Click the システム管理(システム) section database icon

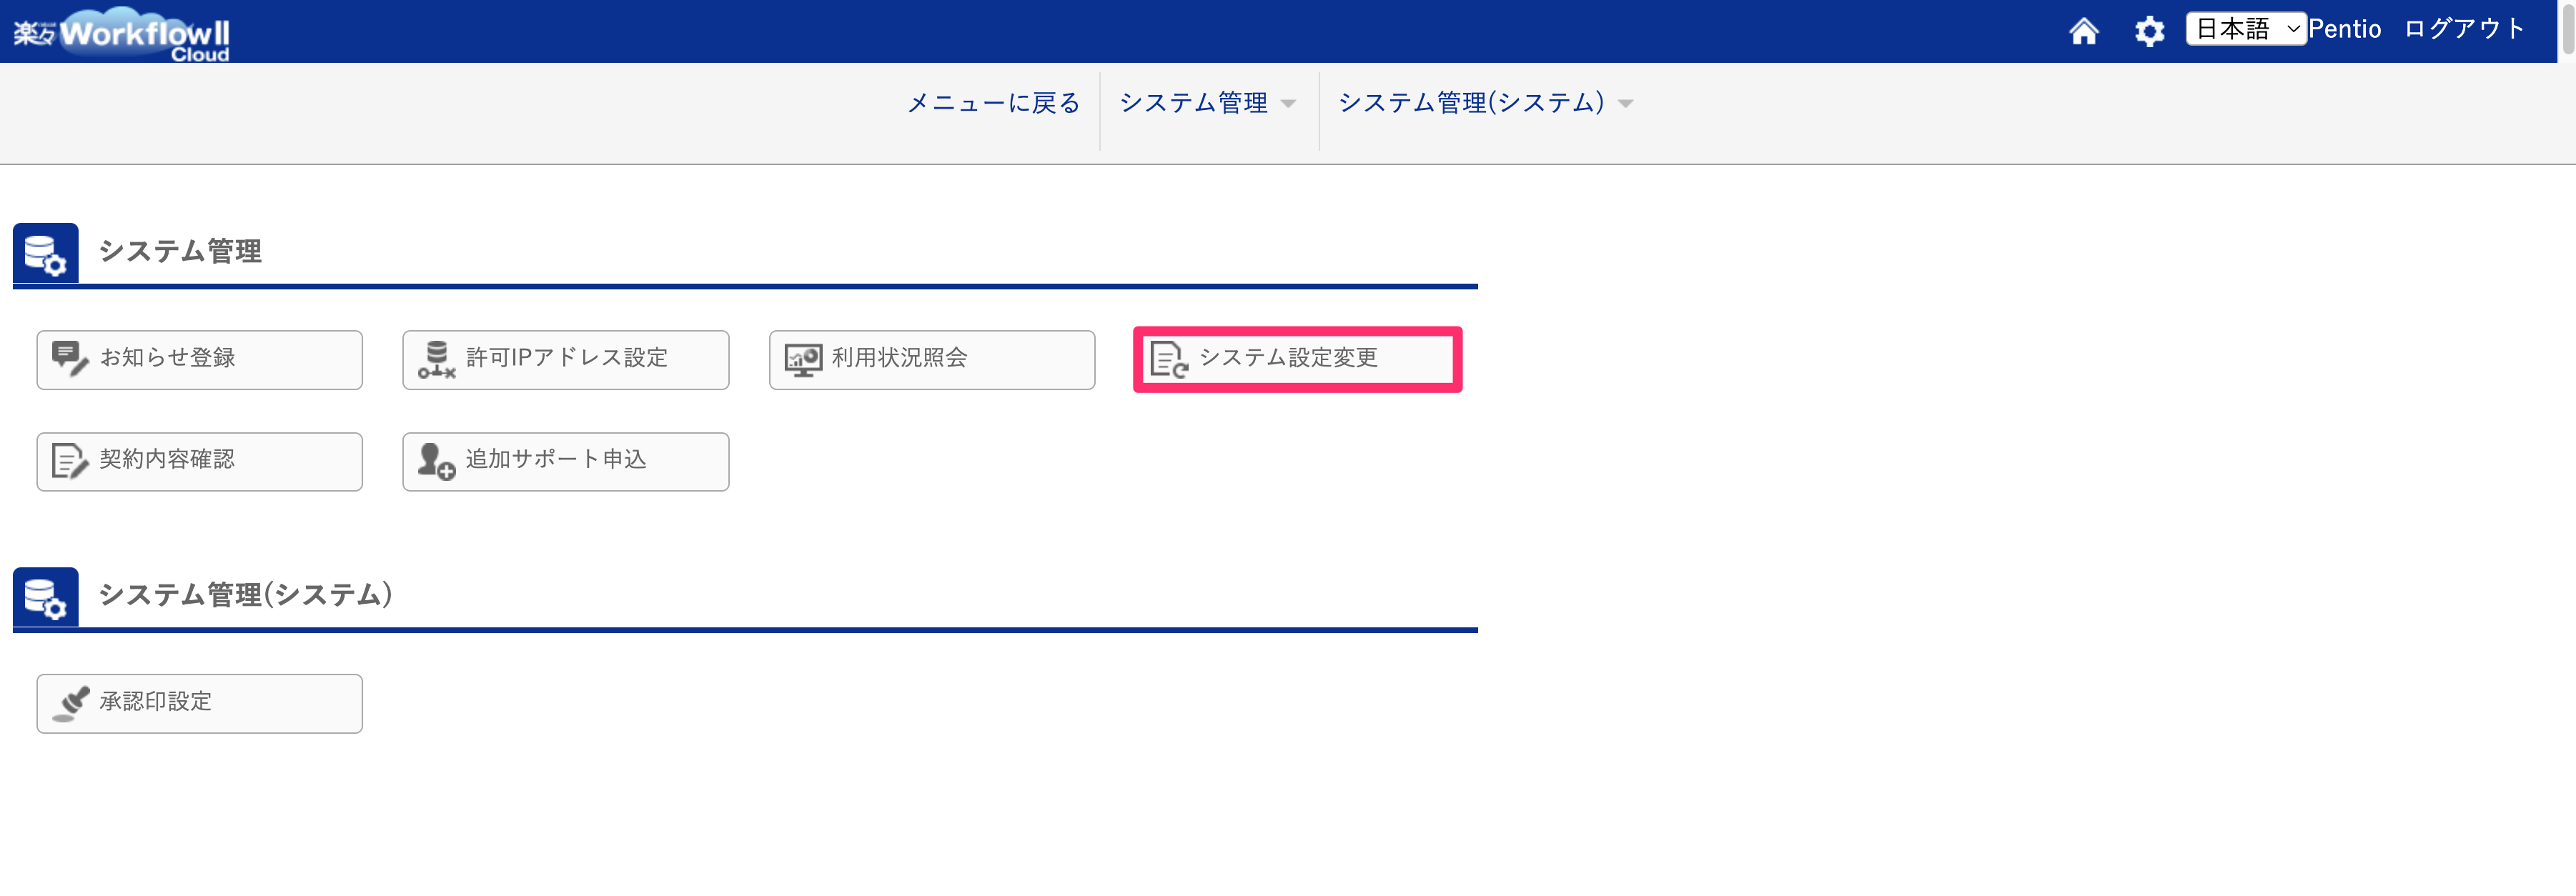pyautogui.click(x=45, y=597)
